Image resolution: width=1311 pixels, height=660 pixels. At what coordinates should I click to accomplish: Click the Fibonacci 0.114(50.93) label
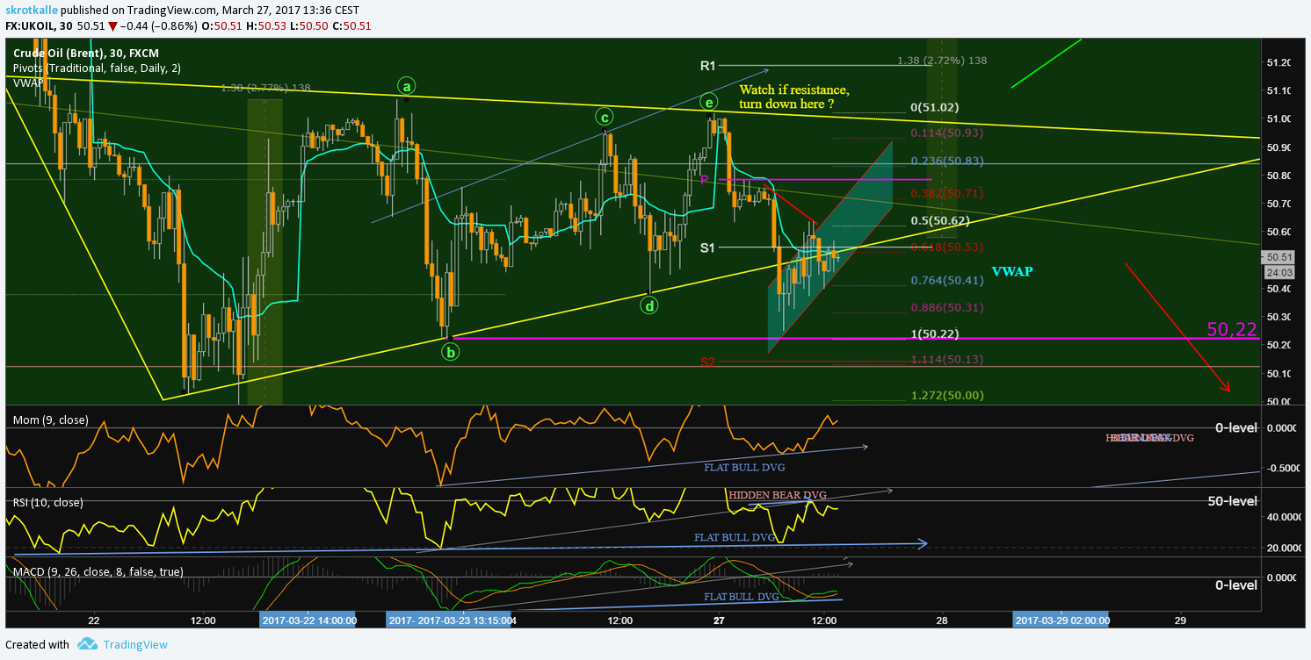946,133
